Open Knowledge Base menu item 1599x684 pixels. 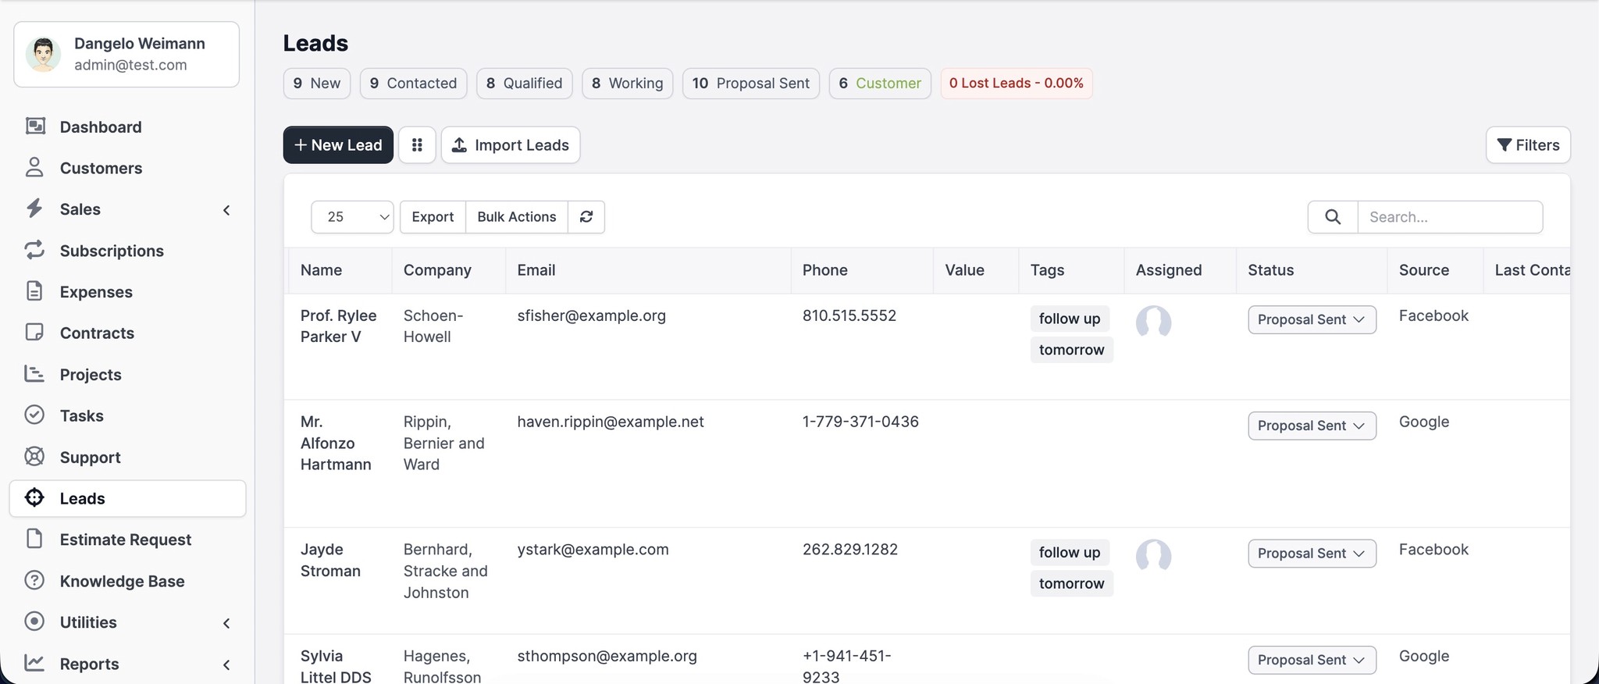(127, 581)
